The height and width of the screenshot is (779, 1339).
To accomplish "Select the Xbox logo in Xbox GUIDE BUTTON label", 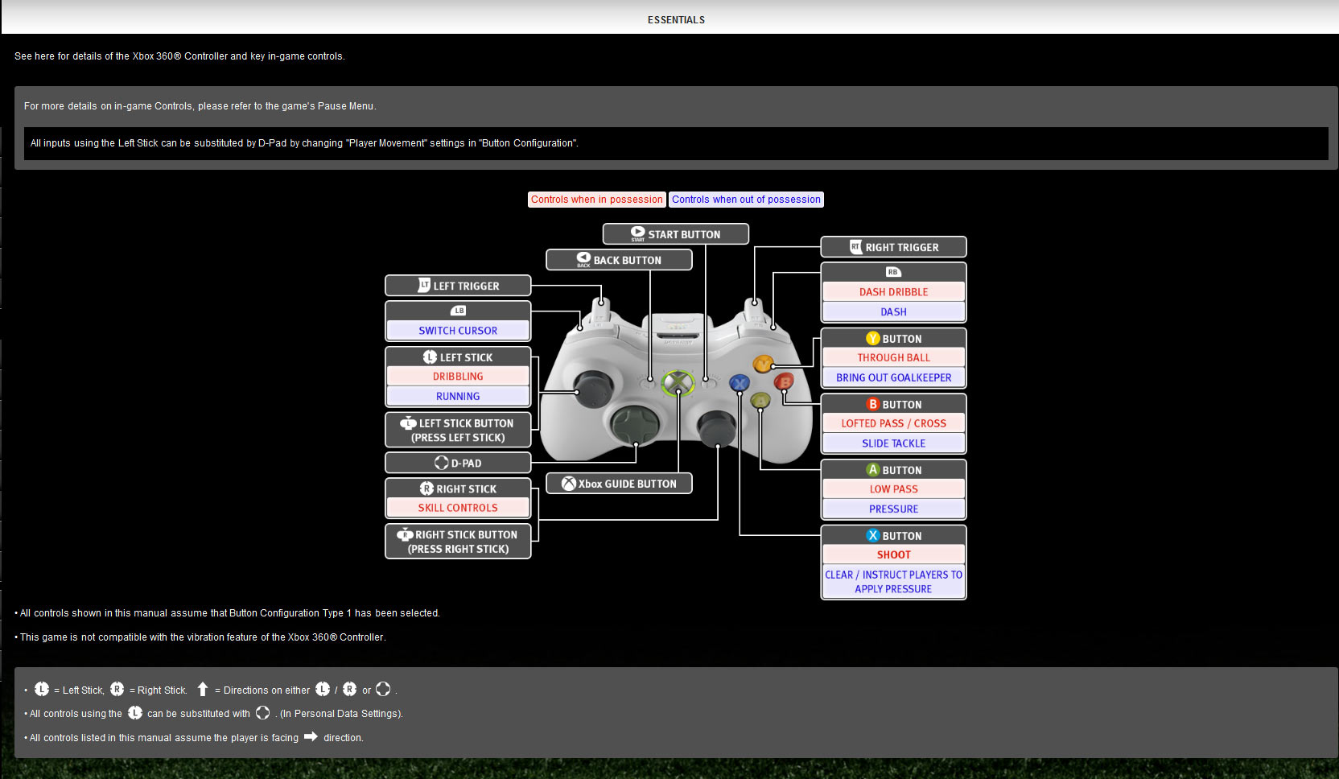I will tap(569, 484).
